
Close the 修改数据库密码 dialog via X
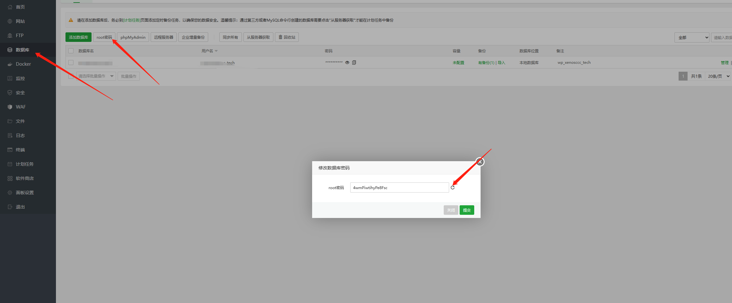point(480,162)
